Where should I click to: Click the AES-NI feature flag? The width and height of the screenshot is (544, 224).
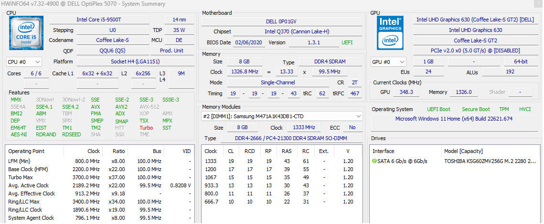pos(19,135)
